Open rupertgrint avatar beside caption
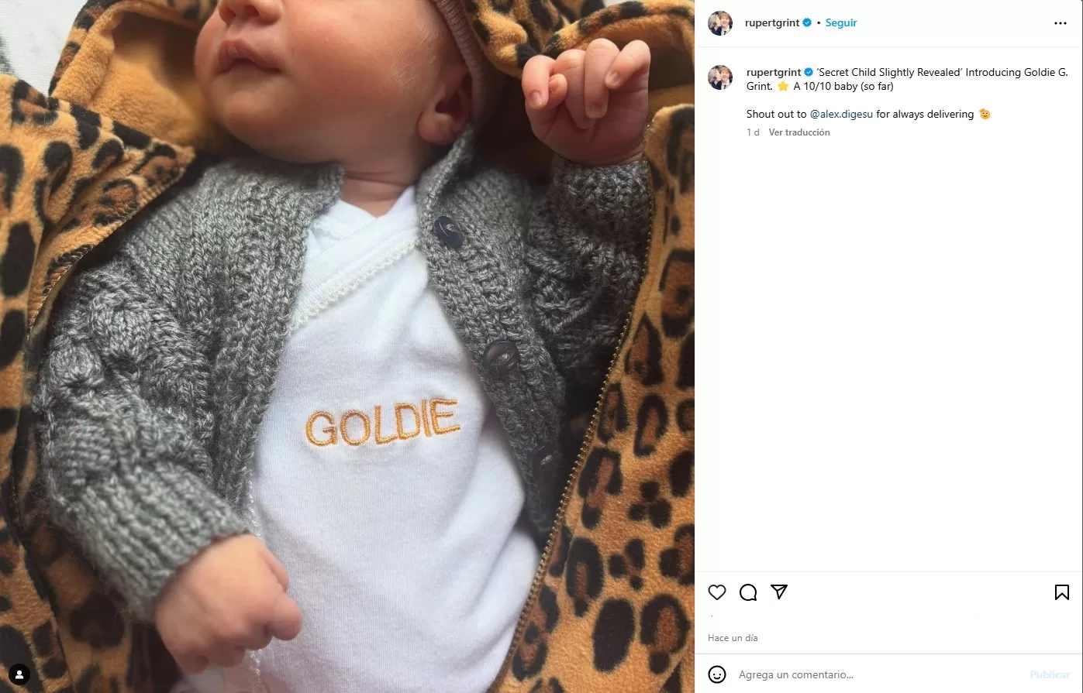Screen dimensions: 1083x693 pos(720,77)
